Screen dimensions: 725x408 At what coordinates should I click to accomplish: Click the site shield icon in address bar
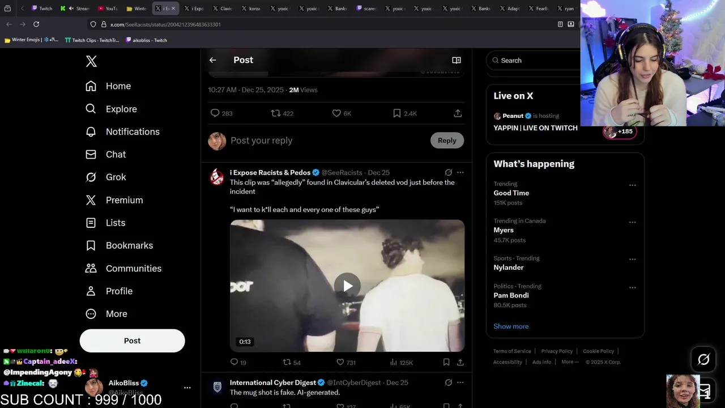tap(93, 24)
